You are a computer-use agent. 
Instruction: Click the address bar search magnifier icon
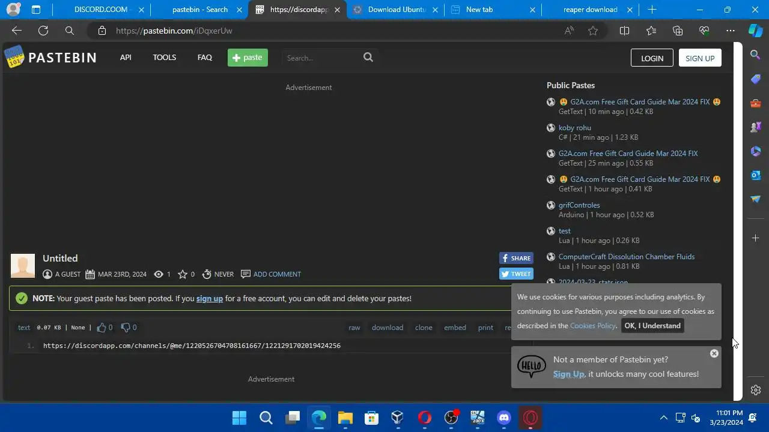tap(70, 31)
